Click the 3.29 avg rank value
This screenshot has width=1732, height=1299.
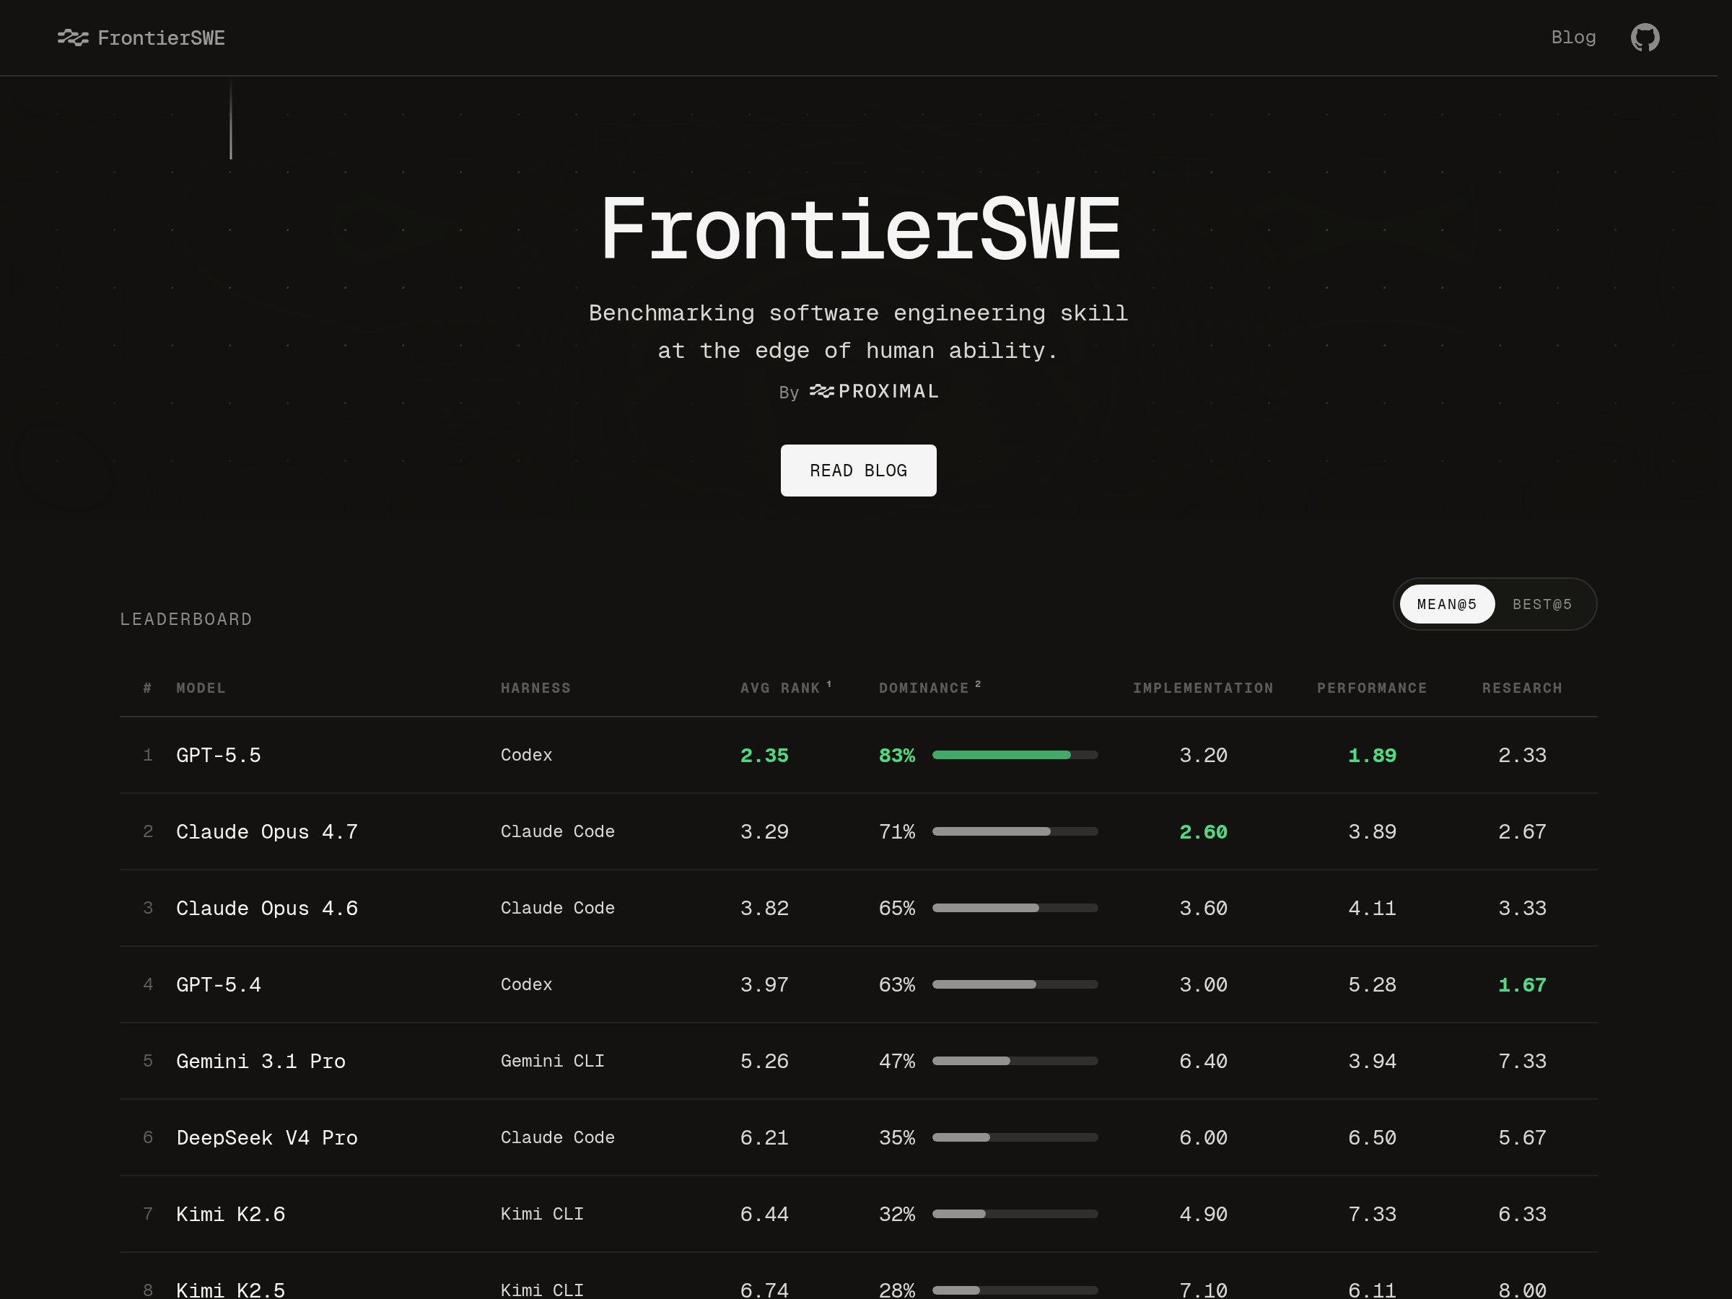pos(764,831)
